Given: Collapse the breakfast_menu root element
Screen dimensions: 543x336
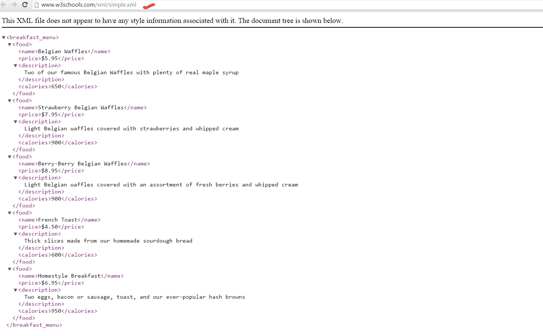Looking at the screenshot, I should pos(3,37).
